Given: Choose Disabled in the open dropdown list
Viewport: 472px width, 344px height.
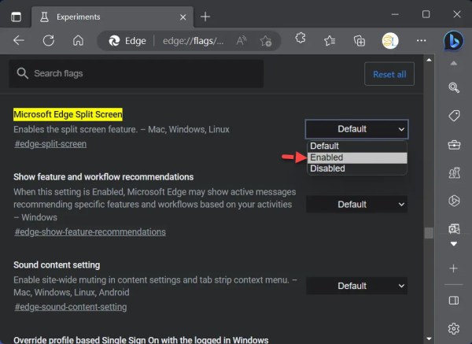Looking at the screenshot, I should click(x=357, y=168).
